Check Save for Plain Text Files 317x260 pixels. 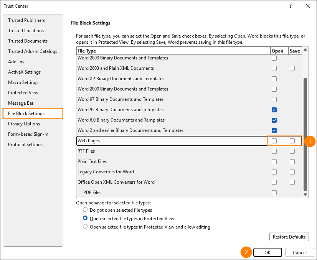tap(292, 161)
